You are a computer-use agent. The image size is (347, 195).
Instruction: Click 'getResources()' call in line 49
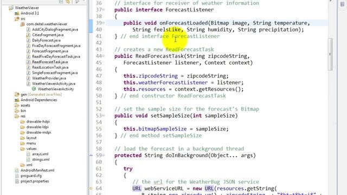(x=219, y=89)
